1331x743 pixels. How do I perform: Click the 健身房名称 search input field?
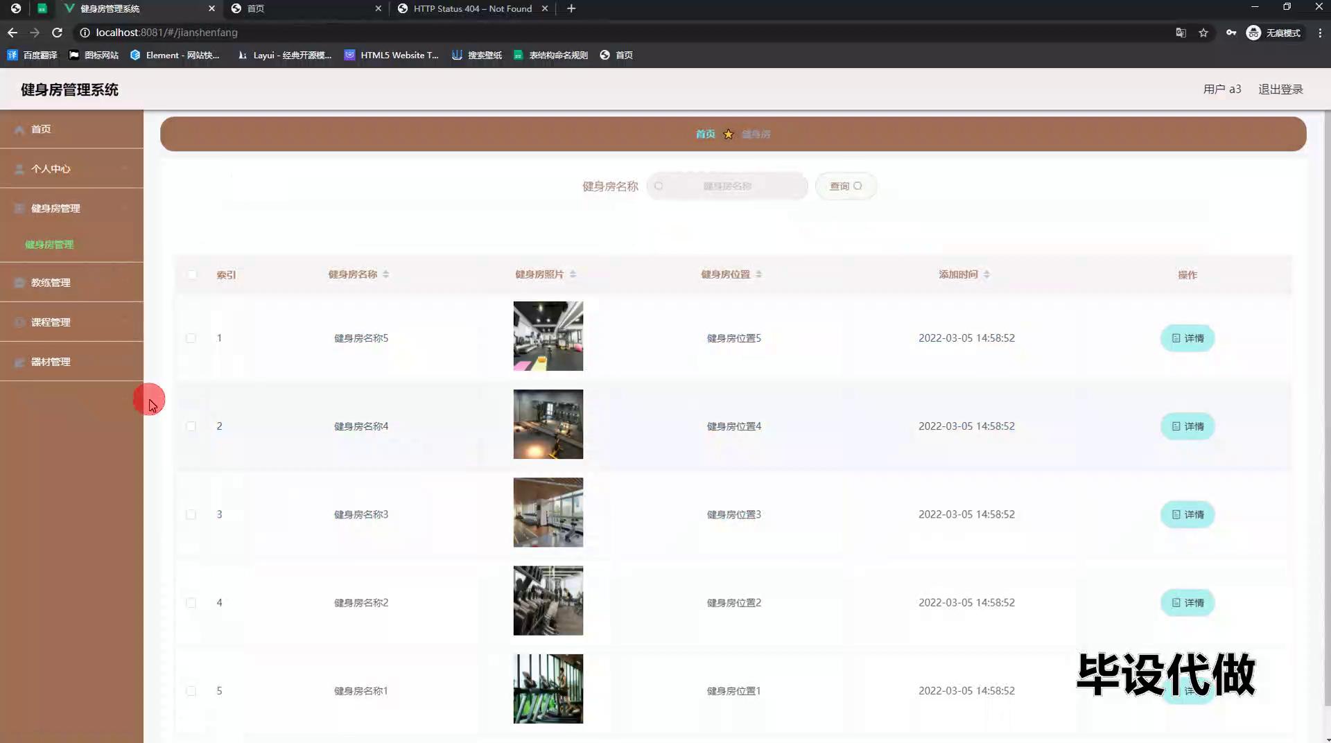(727, 186)
